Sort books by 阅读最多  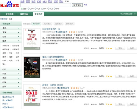point(58,24)
